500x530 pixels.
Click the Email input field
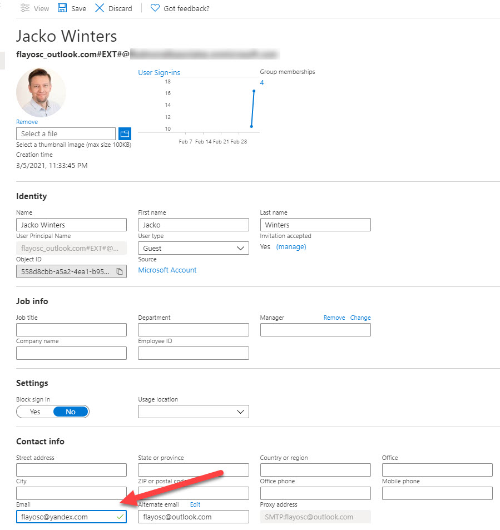click(x=66, y=517)
